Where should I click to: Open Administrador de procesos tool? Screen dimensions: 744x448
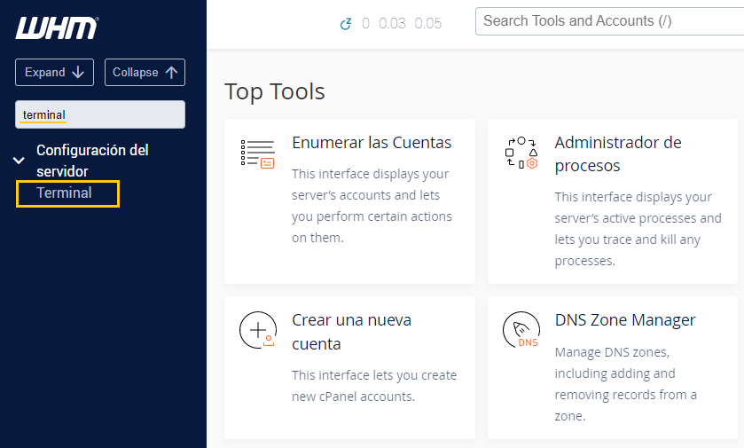click(x=618, y=153)
